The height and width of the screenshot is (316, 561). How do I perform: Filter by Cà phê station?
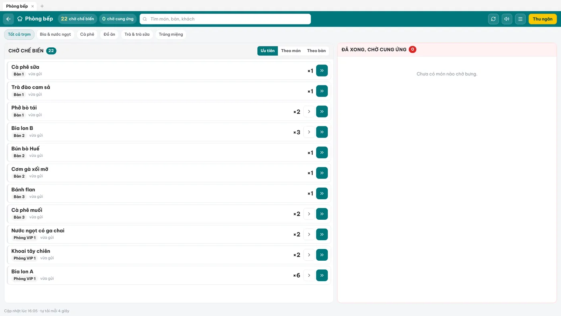pyautogui.click(x=87, y=34)
